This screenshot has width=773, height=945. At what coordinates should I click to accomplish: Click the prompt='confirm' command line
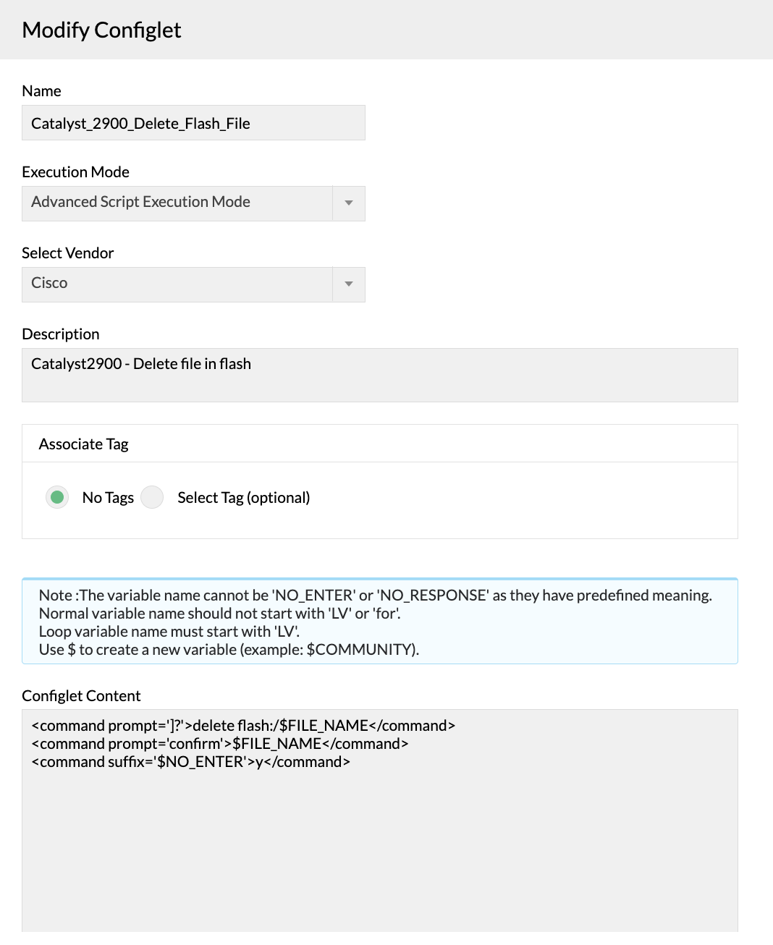tap(220, 744)
